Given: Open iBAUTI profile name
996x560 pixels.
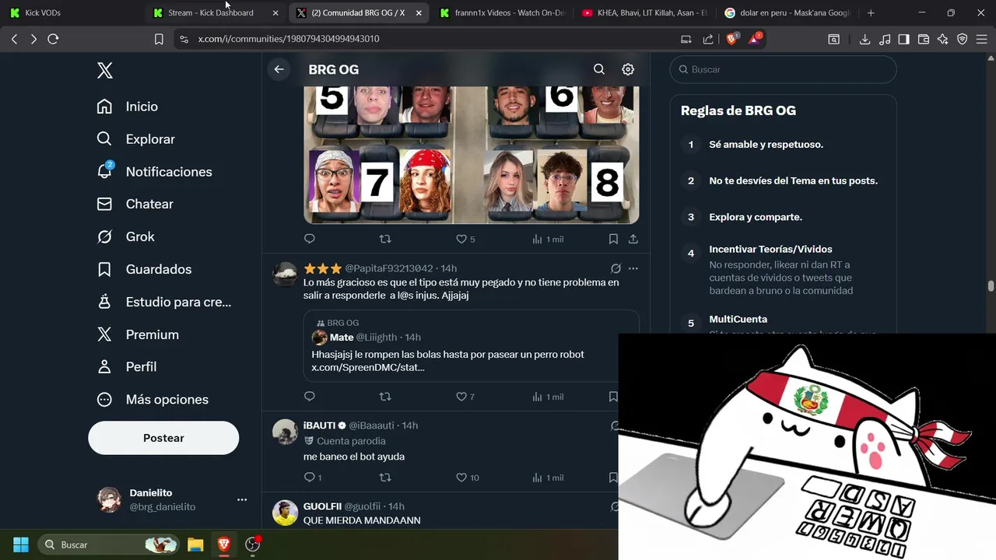Looking at the screenshot, I should click(319, 425).
